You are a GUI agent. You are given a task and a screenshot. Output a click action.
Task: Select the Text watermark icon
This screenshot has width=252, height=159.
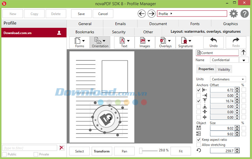(x=122, y=40)
